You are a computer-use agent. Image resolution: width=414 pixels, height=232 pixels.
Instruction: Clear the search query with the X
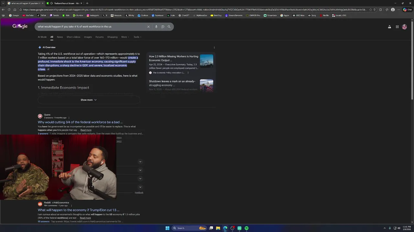click(148, 27)
